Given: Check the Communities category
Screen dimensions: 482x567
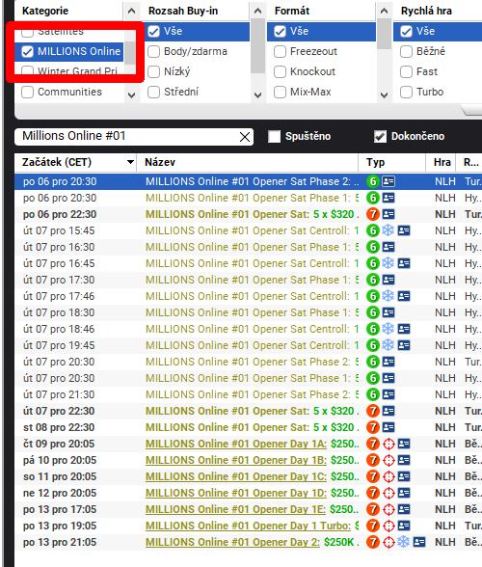Looking at the screenshot, I should click(x=28, y=93).
